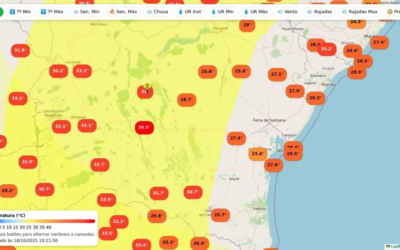Click the temperature color gradient legend bar
Image resolution: width=400 pixels, height=250 pixels.
(48, 221)
